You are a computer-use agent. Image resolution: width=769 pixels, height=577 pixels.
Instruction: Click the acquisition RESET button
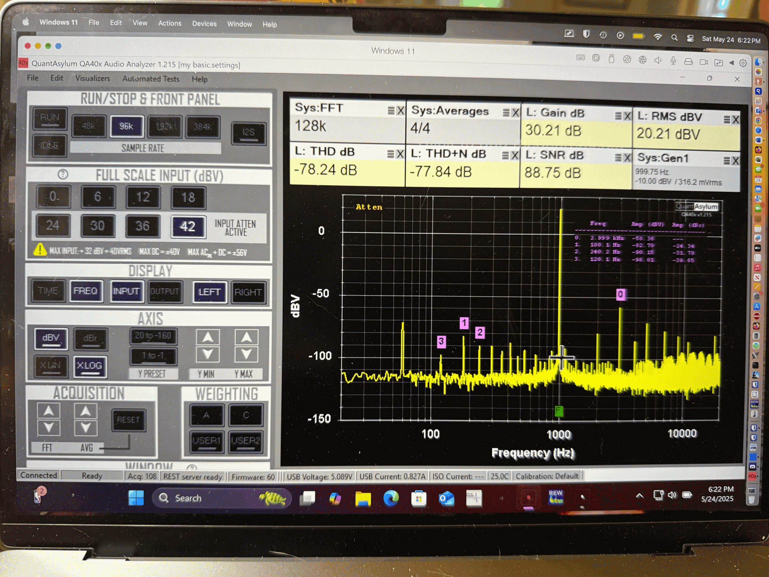pyautogui.click(x=128, y=420)
